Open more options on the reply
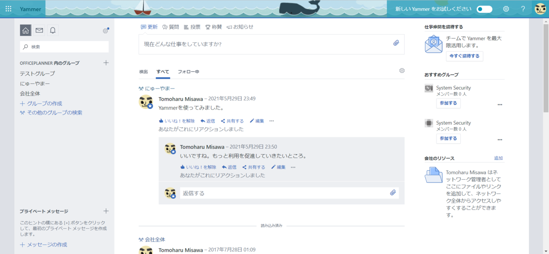Viewport: 549px width, 254px height. [x=293, y=167]
